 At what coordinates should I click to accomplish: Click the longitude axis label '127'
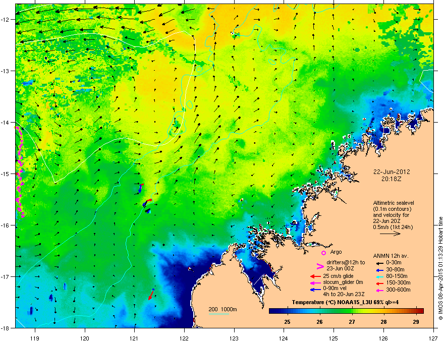coord(433,338)
